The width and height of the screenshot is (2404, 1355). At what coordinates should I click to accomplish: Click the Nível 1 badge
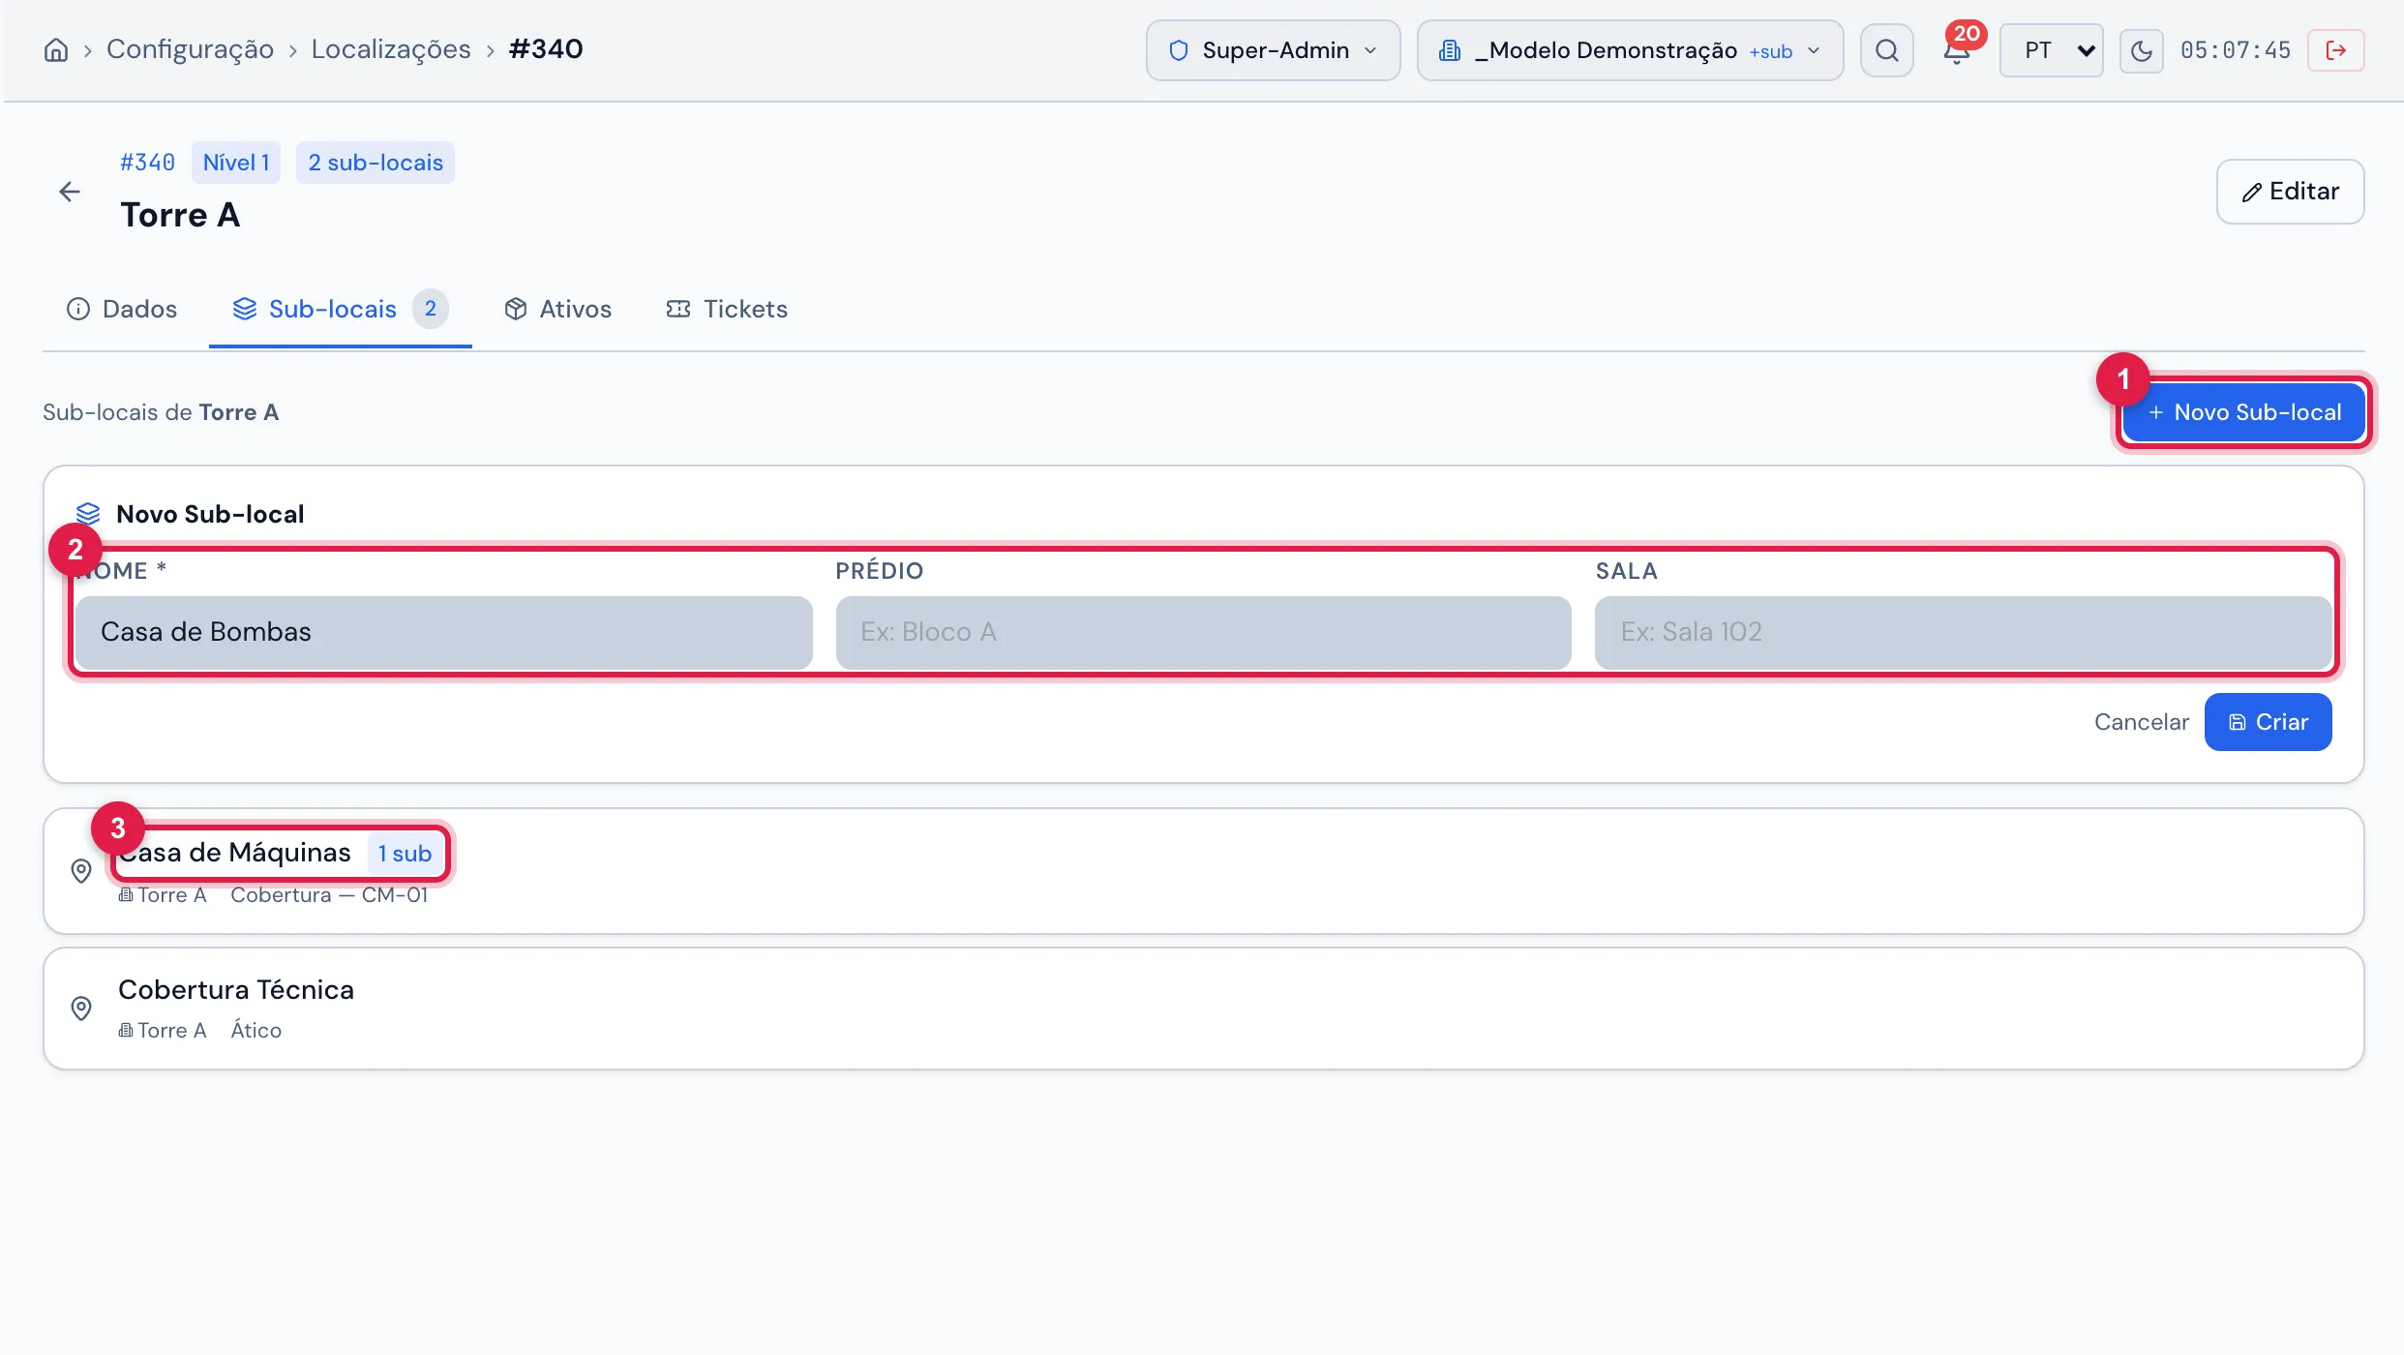(236, 163)
